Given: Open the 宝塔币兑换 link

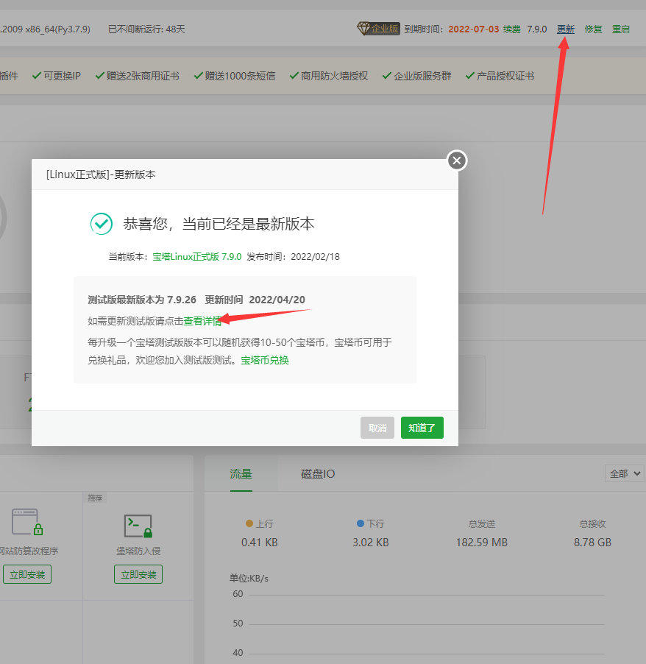Looking at the screenshot, I should [265, 360].
